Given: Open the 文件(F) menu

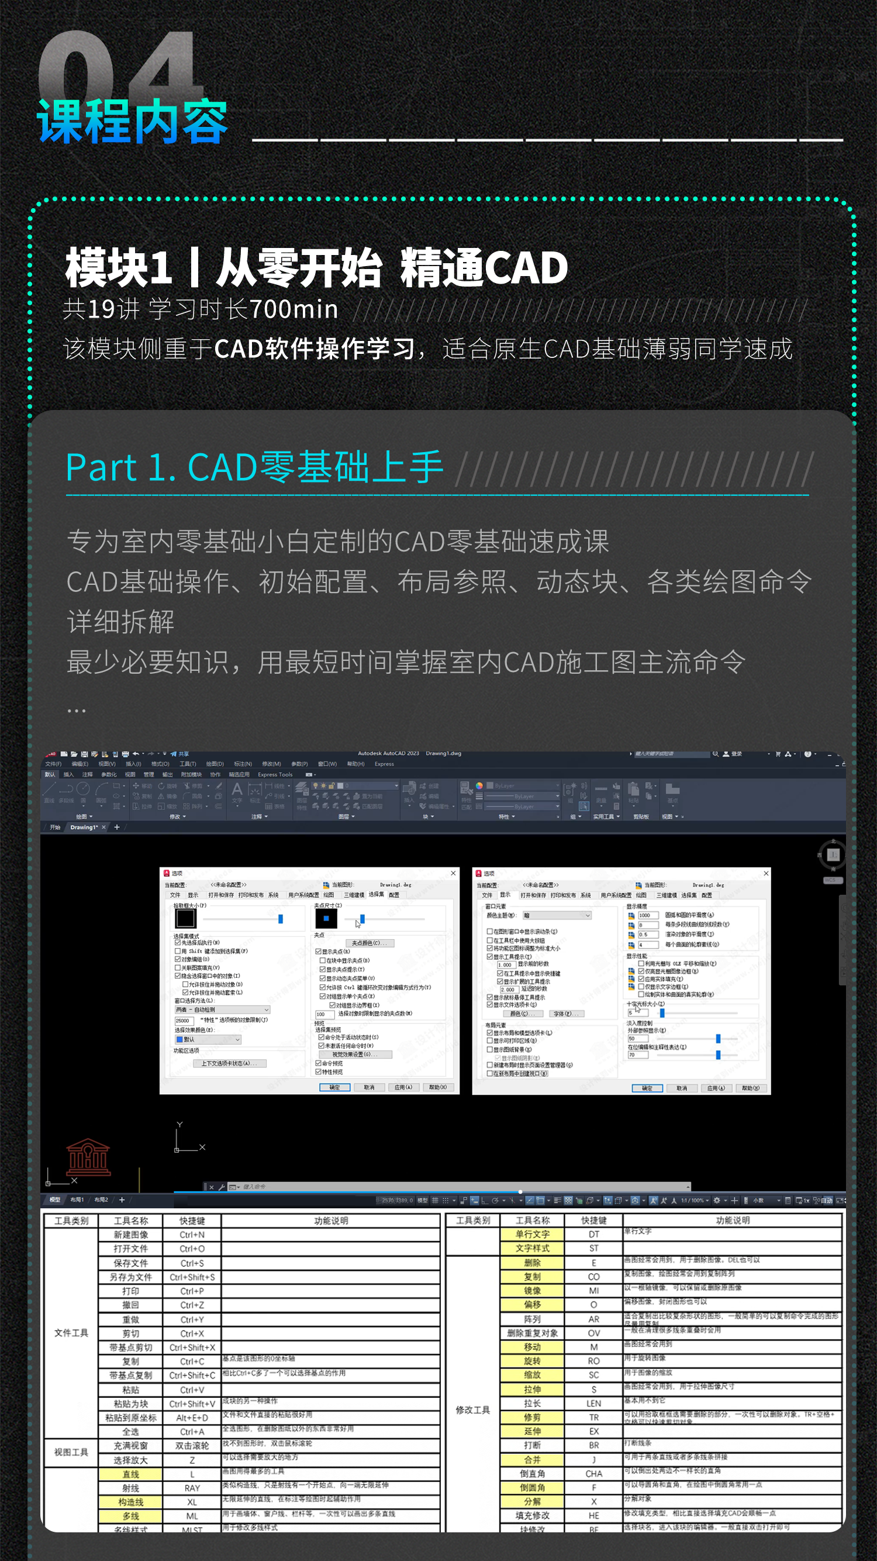Looking at the screenshot, I should pos(53,764).
